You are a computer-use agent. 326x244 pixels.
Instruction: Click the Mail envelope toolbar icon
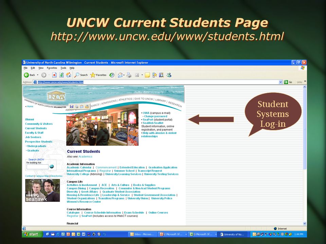tap(120, 75)
